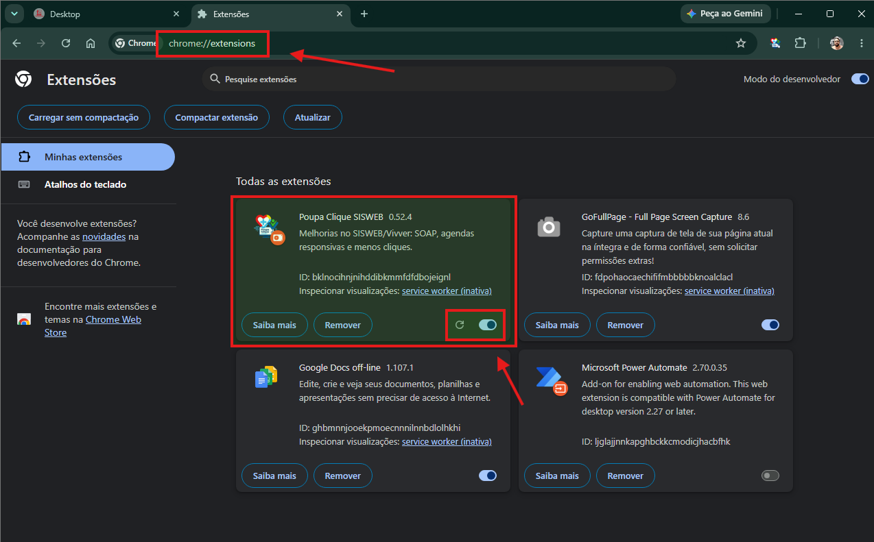
Task: Open the Extensions puzzle menu in toolbar
Action: point(800,43)
